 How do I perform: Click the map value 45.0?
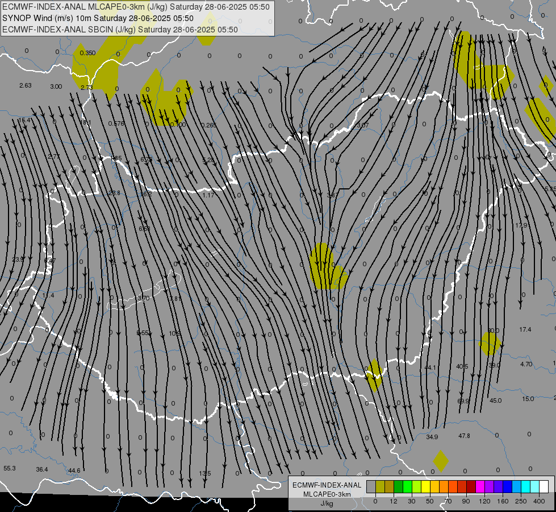tap(495, 400)
